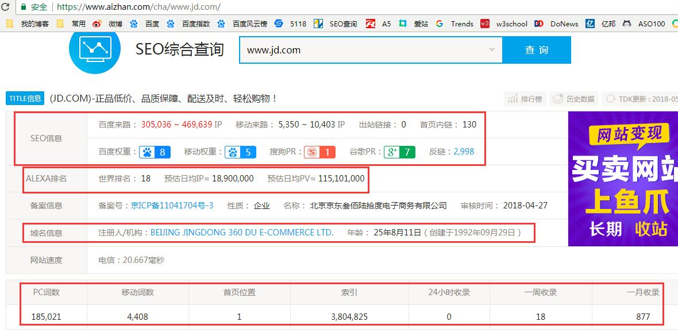The image size is (678, 333).
Task: Open the A5 bookmark
Action: pyautogui.click(x=378, y=24)
